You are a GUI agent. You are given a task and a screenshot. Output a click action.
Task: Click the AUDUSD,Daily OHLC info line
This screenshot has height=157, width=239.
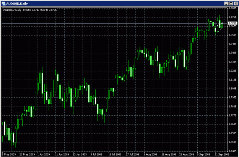(30, 10)
